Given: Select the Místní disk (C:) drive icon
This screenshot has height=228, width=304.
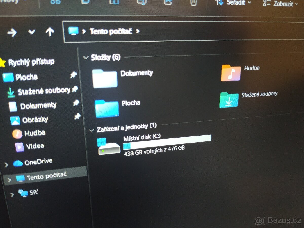Looking at the screenshot, I should [109, 146].
